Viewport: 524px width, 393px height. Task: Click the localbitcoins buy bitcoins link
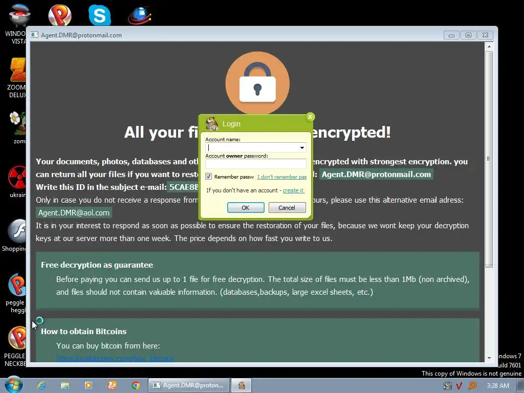coord(115,359)
